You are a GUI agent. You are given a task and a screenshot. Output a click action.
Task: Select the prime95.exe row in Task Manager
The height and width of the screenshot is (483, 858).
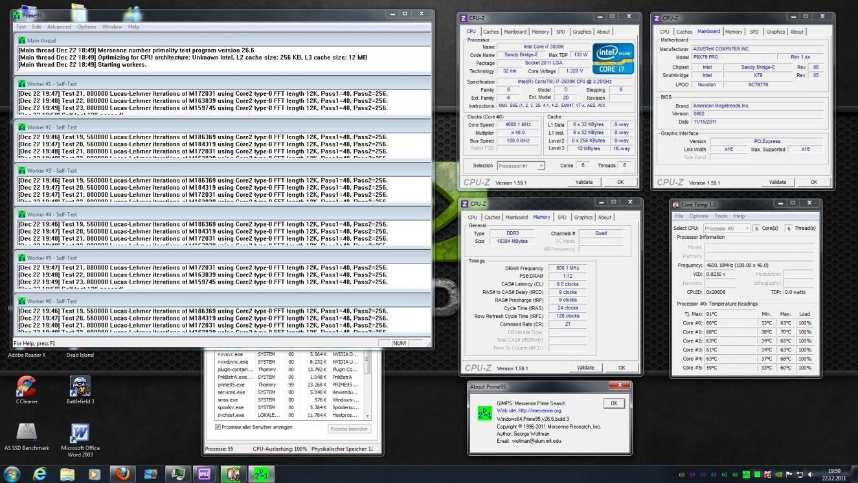tap(288, 384)
